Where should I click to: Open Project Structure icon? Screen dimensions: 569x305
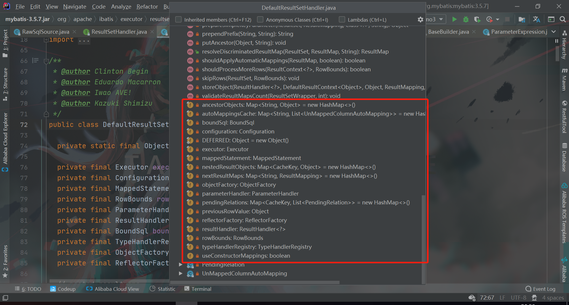click(x=522, y=20)
